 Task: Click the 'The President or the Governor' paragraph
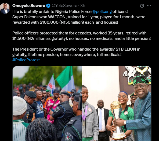click(76, 52)
